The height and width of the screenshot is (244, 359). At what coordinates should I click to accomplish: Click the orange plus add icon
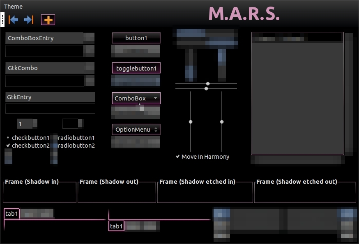coord(48,20)
